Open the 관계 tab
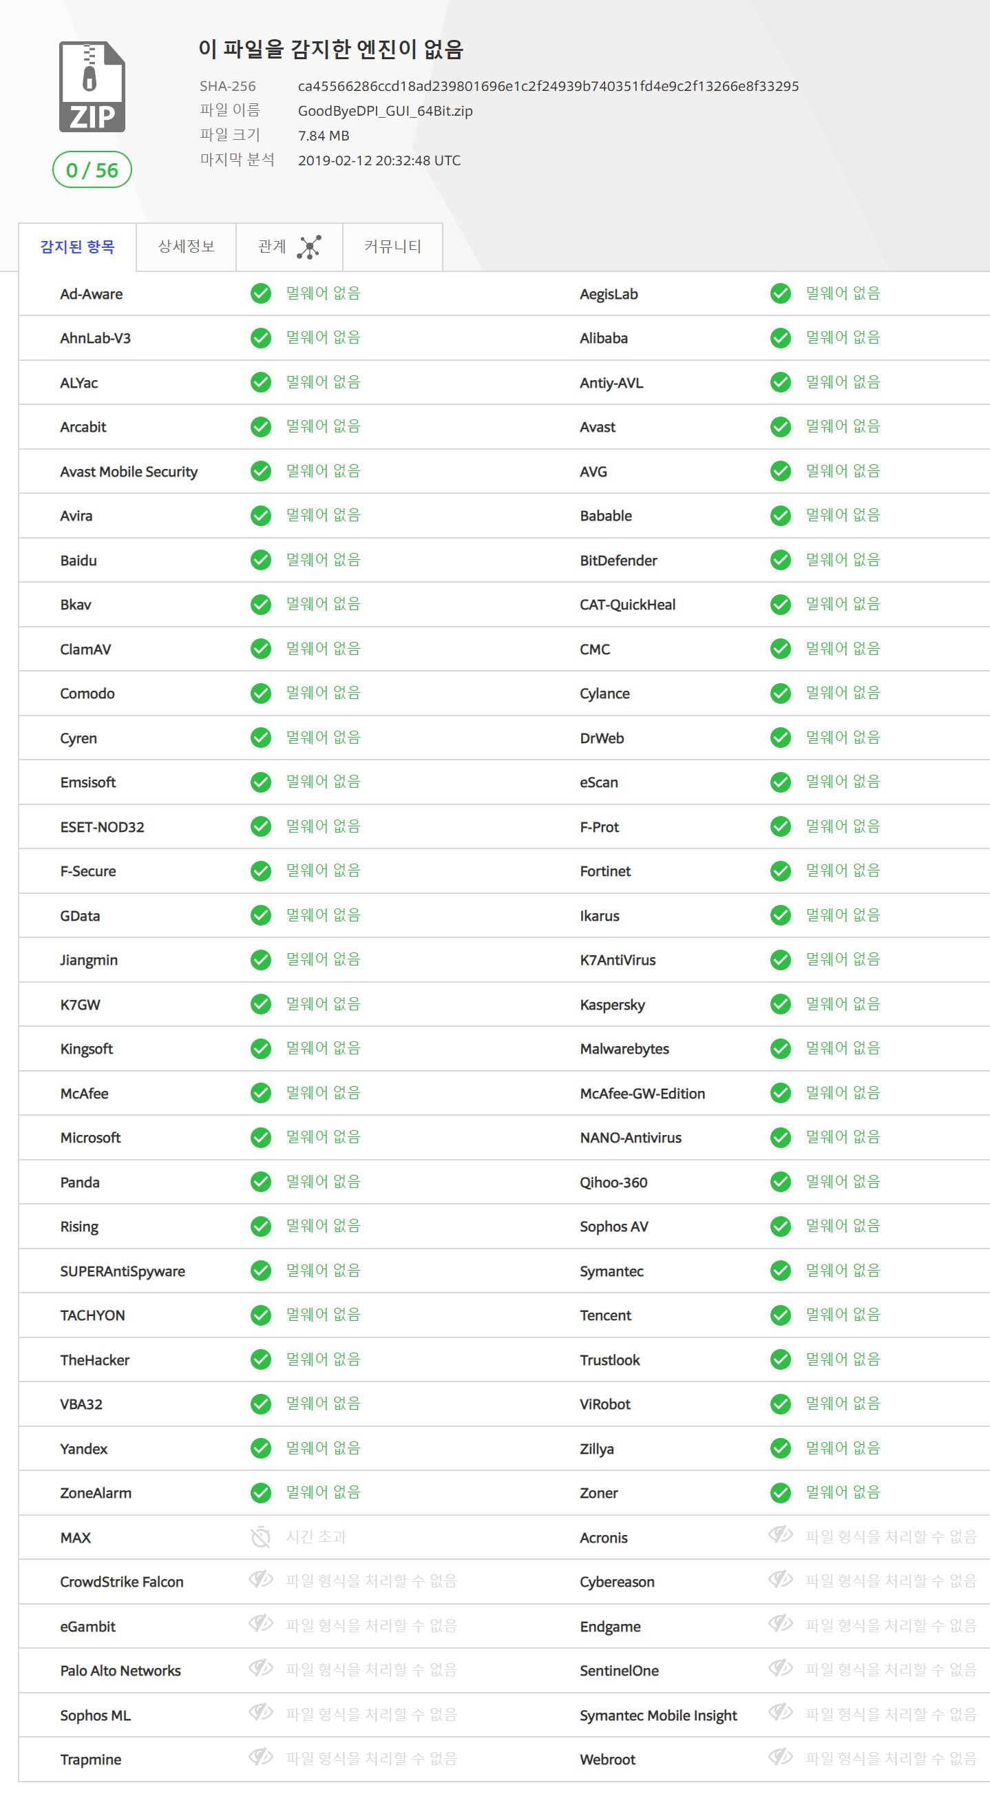990x1794 pixels. (272, 247)
